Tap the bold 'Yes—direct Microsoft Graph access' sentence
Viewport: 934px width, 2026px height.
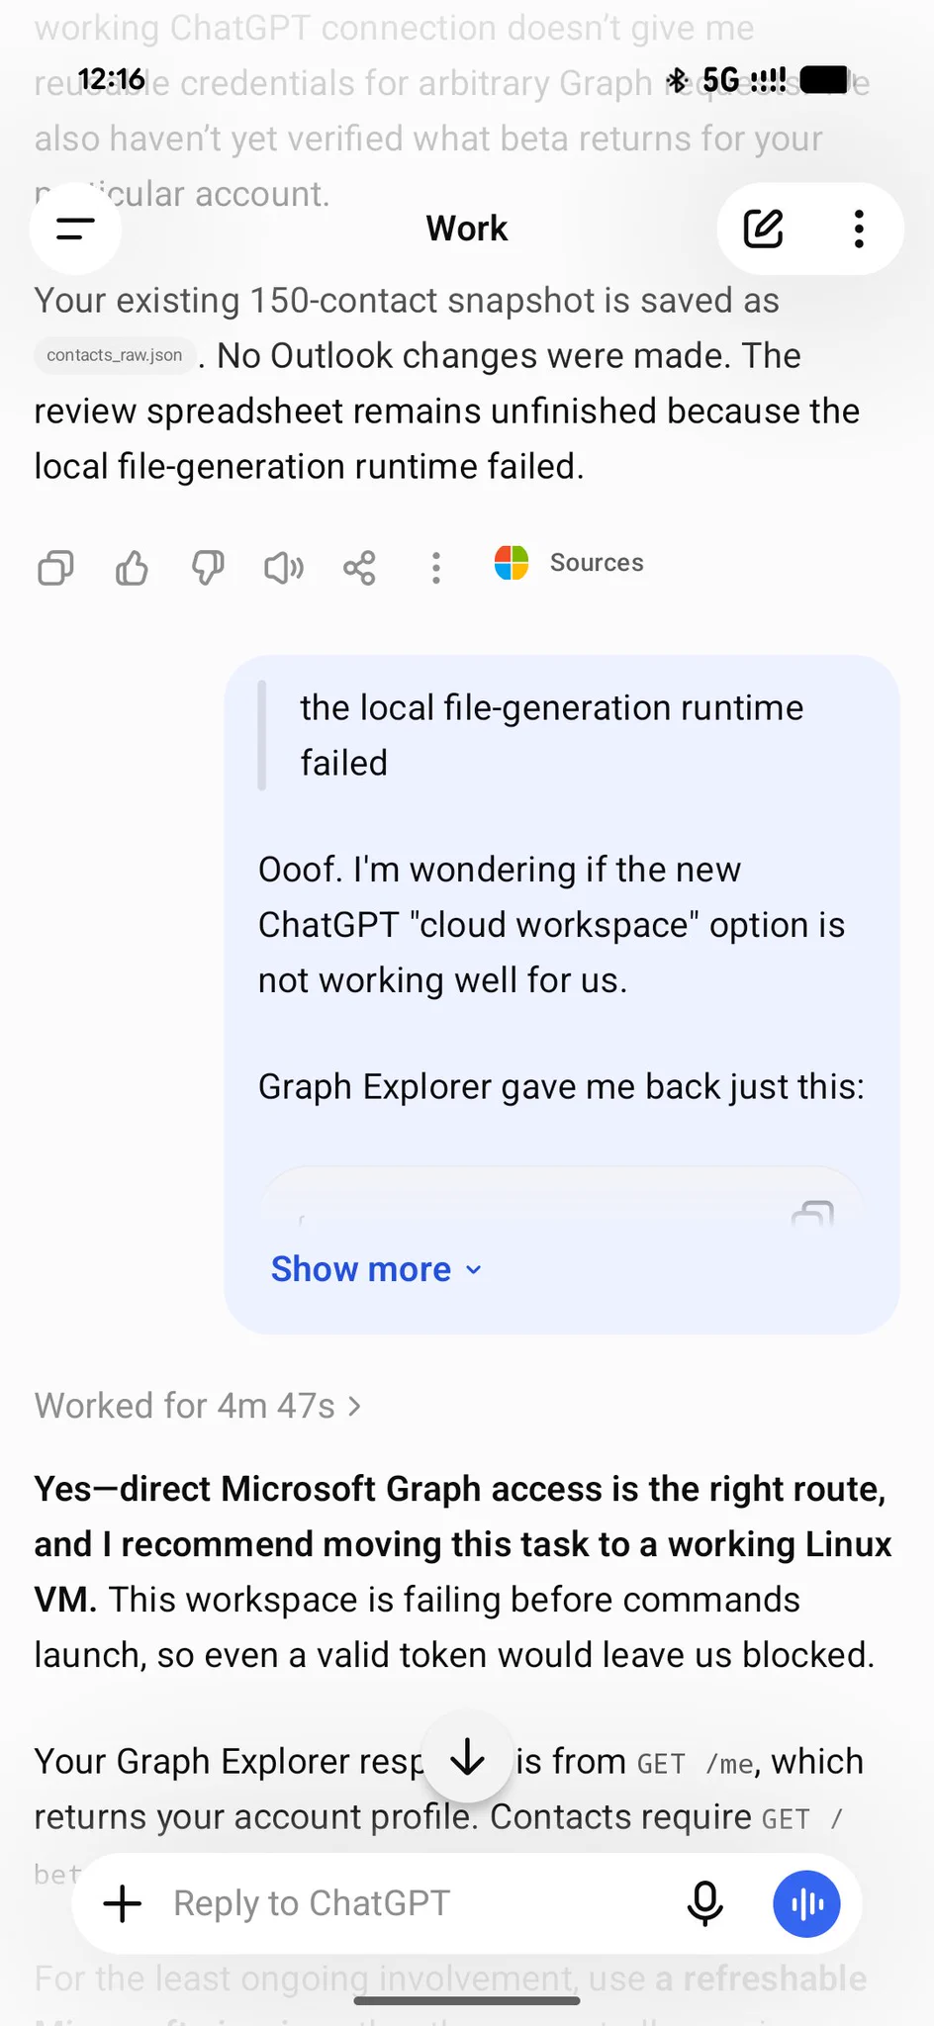tap(463, 1544)
